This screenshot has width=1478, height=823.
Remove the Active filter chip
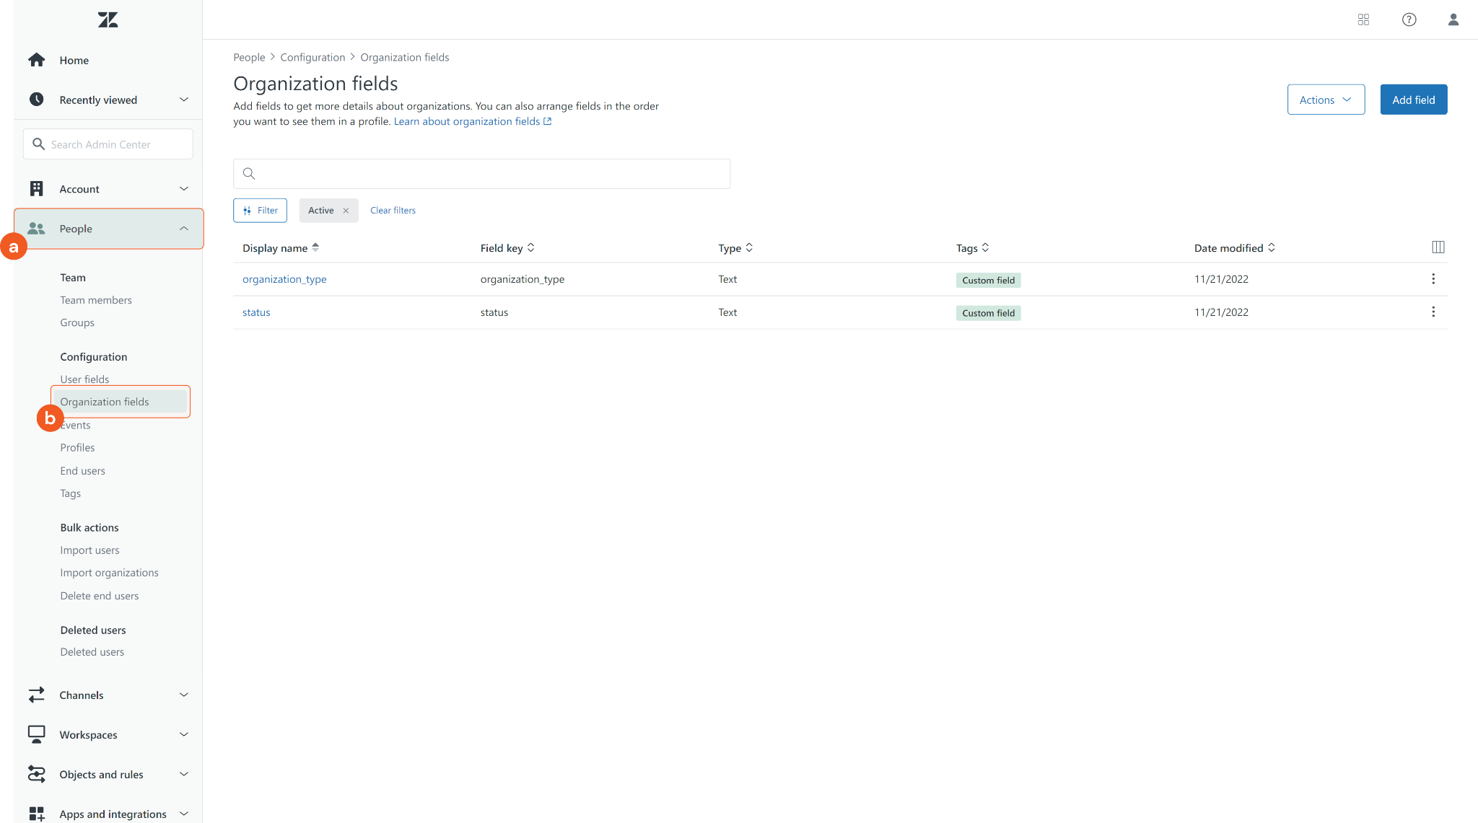point(346,211)
